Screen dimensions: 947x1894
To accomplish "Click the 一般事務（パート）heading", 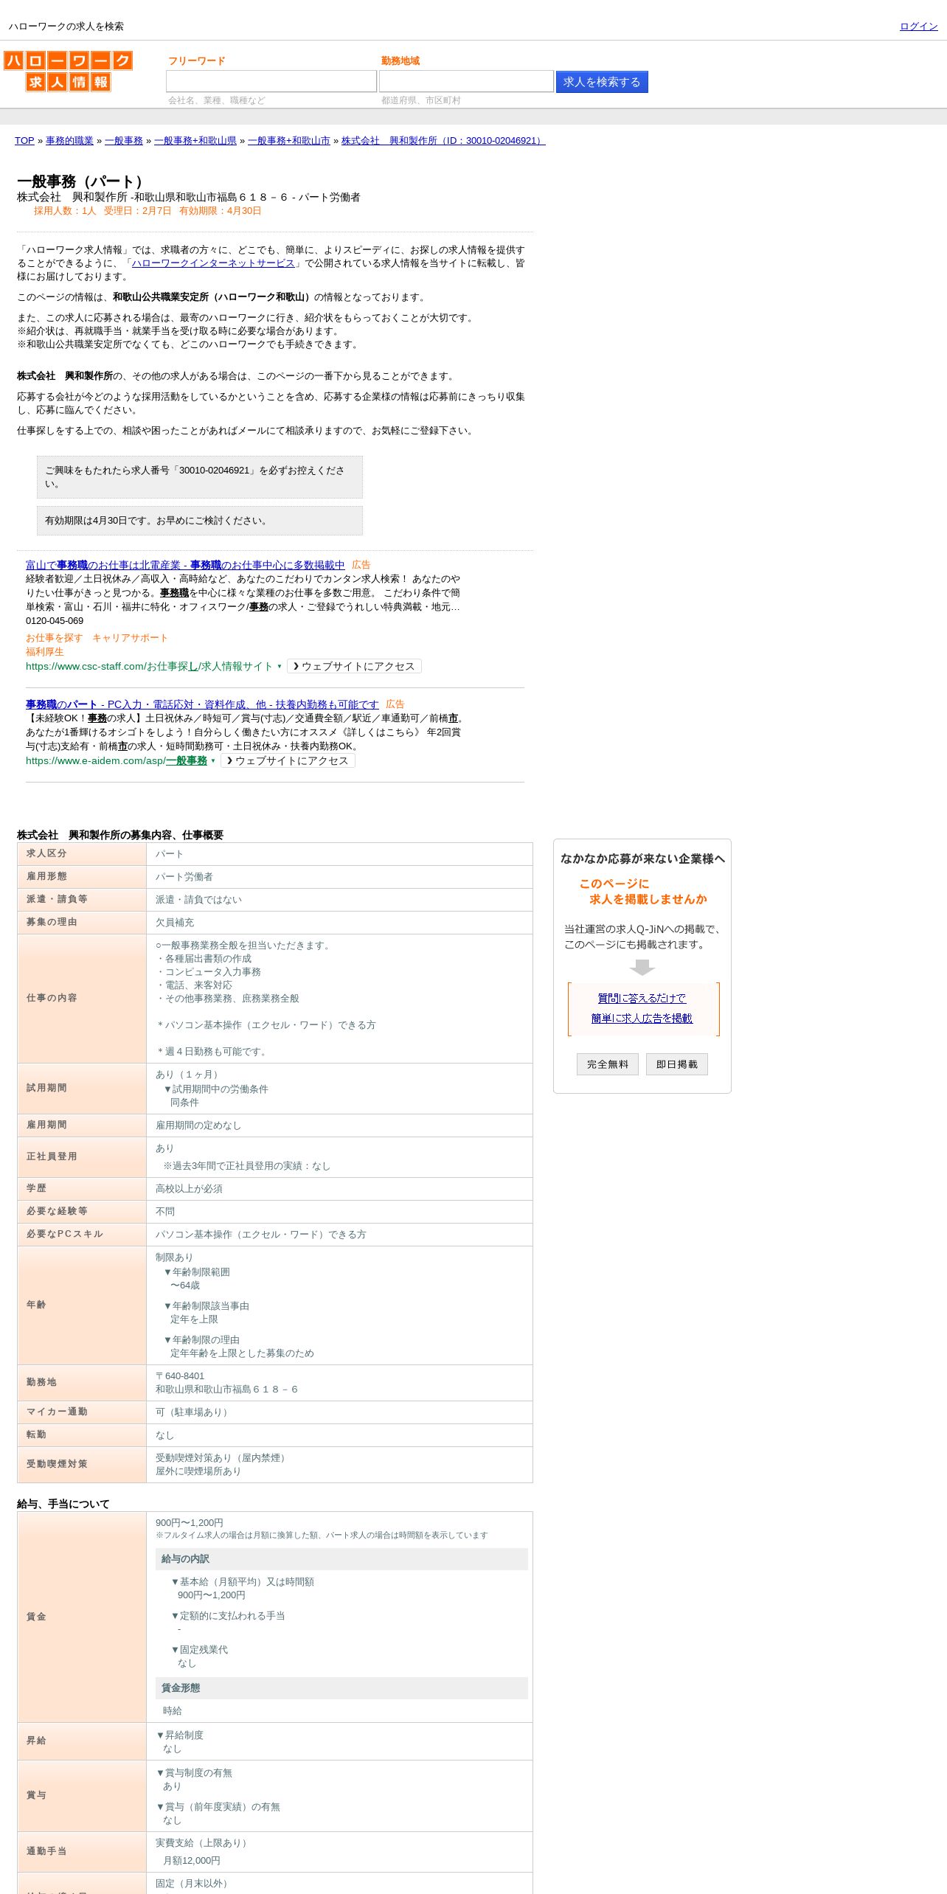I will [83, 181].
